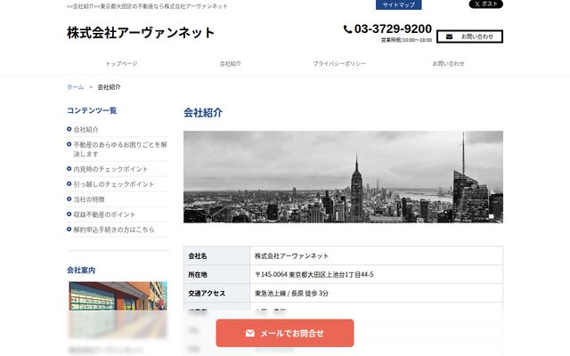Image resolution: width=570 pixels, height=356 pixels.
Task: Open 会社紹介 in navigation menu
Action: pos(231,63)
